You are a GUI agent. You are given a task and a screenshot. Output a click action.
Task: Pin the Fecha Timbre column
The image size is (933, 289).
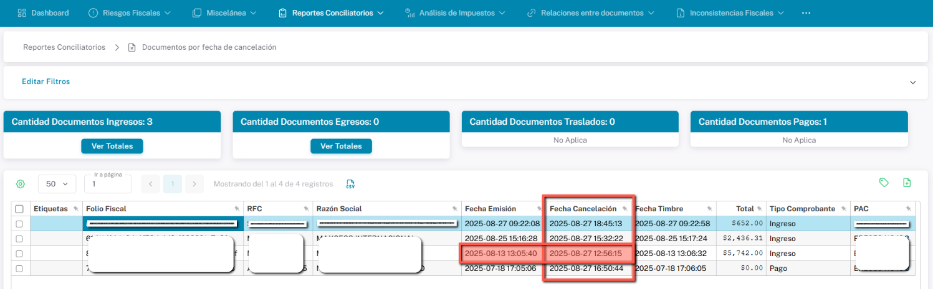[709, 209]
